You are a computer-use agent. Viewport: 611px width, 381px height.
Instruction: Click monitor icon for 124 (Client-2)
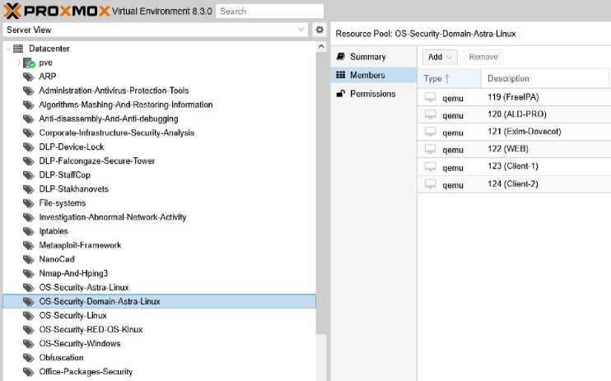pos(430,184)
